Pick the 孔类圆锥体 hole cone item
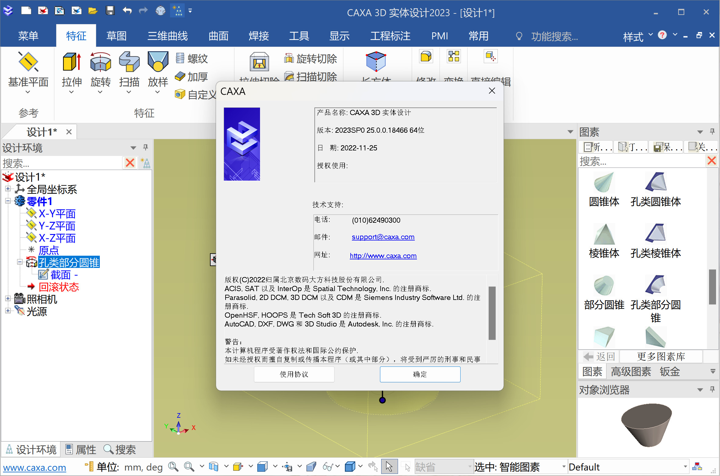 (656, 190)
